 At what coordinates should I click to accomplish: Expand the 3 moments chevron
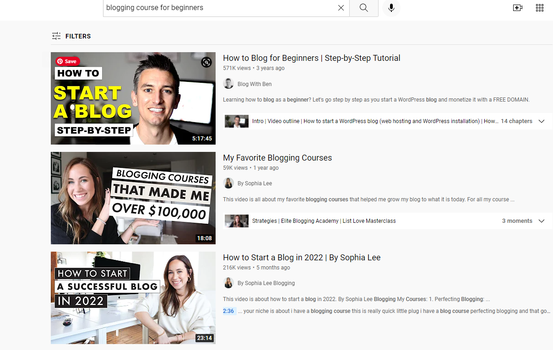pyautogui.click(x=542, y=221)
